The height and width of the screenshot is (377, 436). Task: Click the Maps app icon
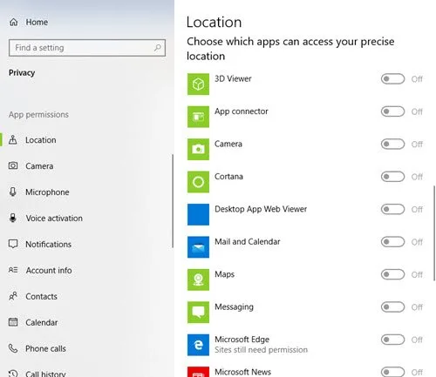point(198,279)
